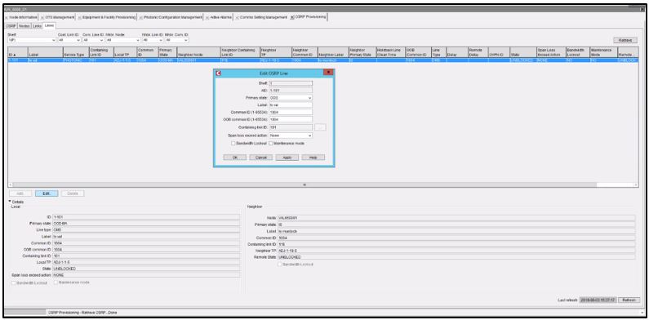Close the Comms Setting Management tab x icon
The height and width of the screenshot is (320, 649).
(x=238, y=17)
